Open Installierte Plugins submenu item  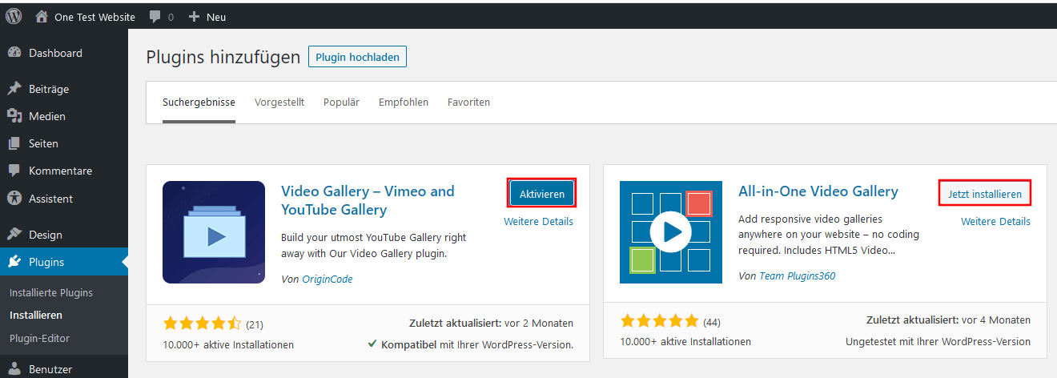click(x=51, y=292)
